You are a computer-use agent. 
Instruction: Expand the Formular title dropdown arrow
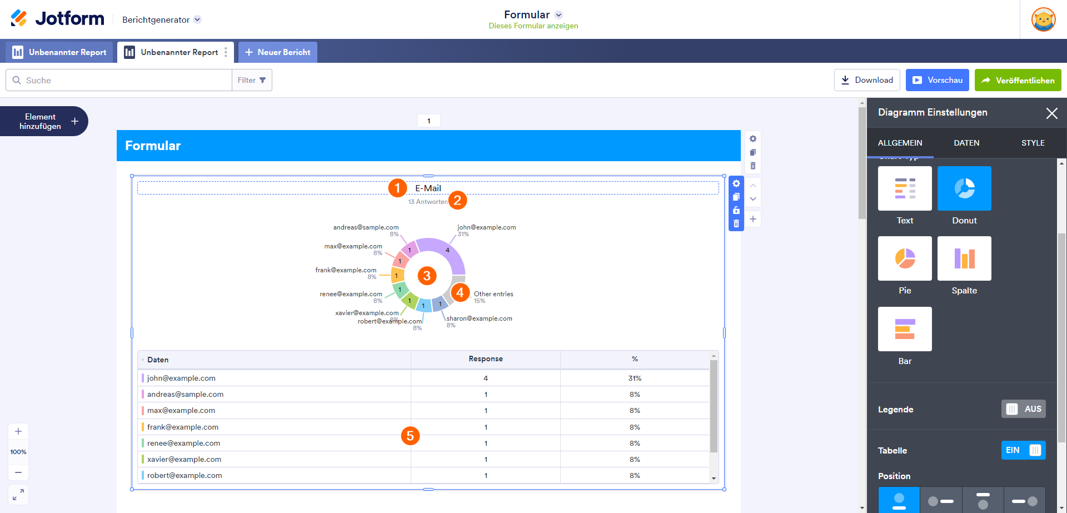pyautogui.click(x=559, y=15)
